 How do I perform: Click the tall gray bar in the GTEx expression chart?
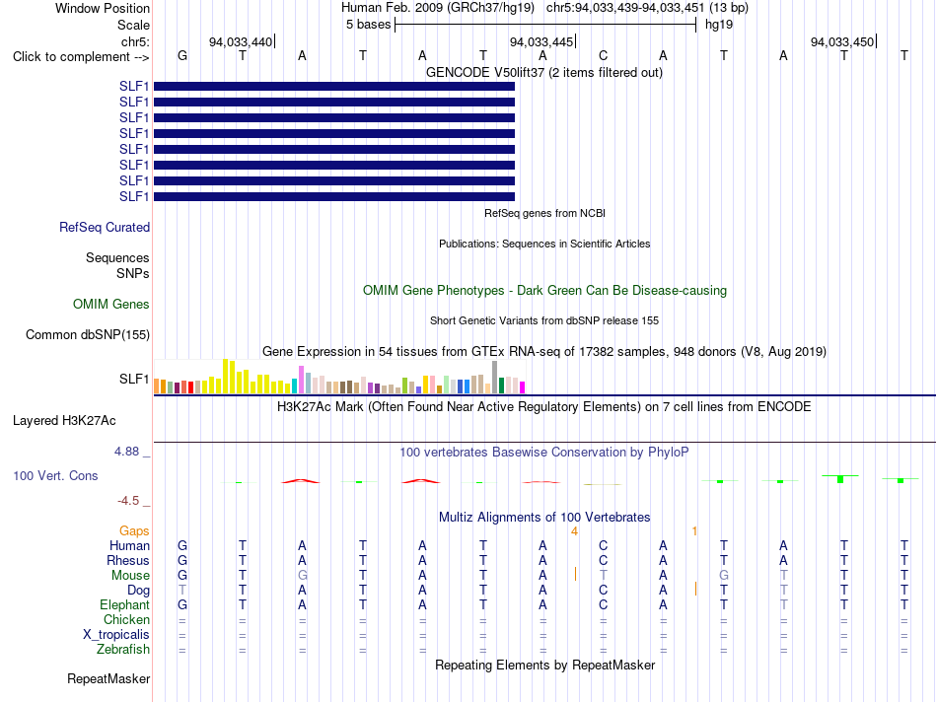[495, 377]
